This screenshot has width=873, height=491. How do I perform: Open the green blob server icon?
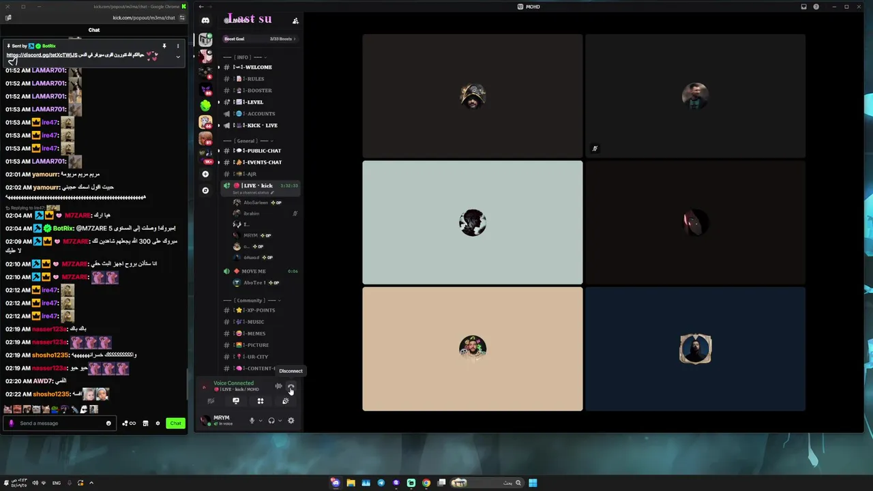(x=205, y=105)
